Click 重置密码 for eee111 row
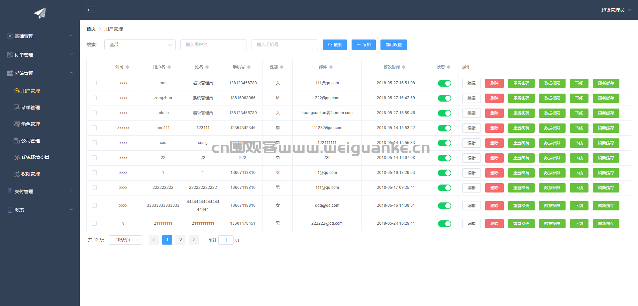Image resolution: width=638 pixels, height=306 pixels. point(521,128)
